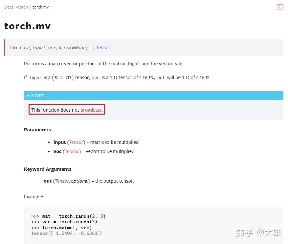Screen dimensions: 288x244
Task: Open the Tensor link for input parameter
Action: point(76,142)
